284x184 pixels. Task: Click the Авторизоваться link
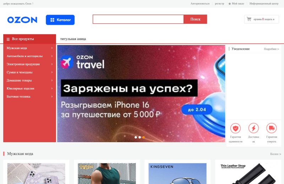pos(200,4)
